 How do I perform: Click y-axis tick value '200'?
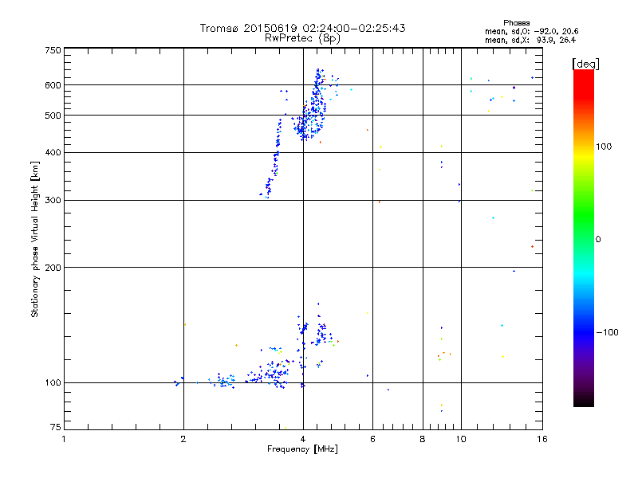(x=53, y=268)
